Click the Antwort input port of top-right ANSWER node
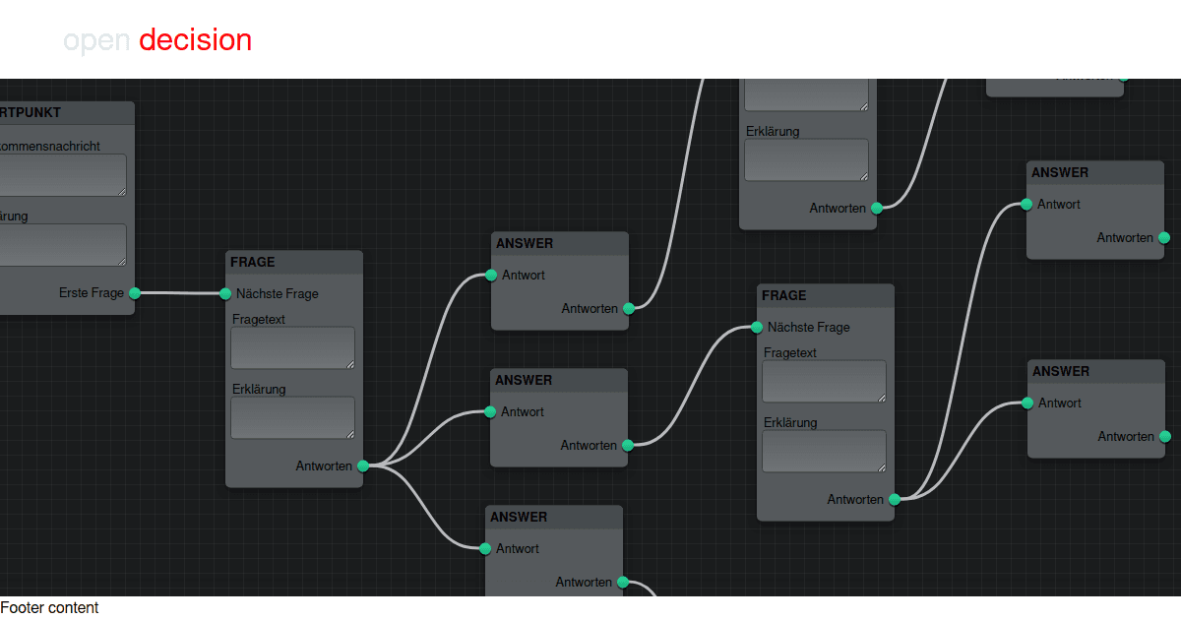Image resolution: width=1181 pixels, height=620 pixels. click(x=1026, y=204)
